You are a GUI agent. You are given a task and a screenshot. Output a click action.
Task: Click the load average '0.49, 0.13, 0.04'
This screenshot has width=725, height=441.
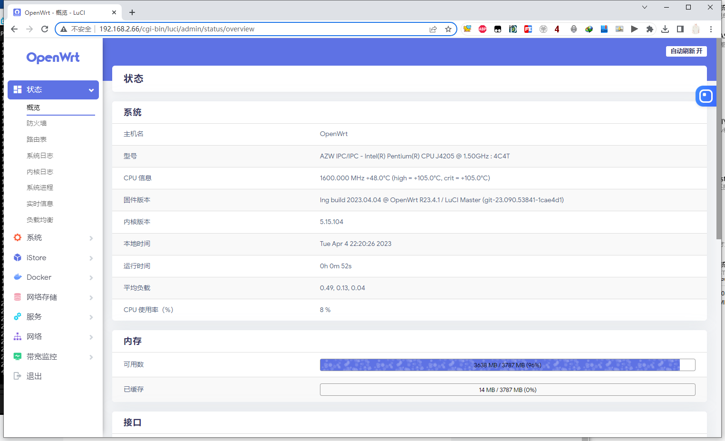click(342, 288)
